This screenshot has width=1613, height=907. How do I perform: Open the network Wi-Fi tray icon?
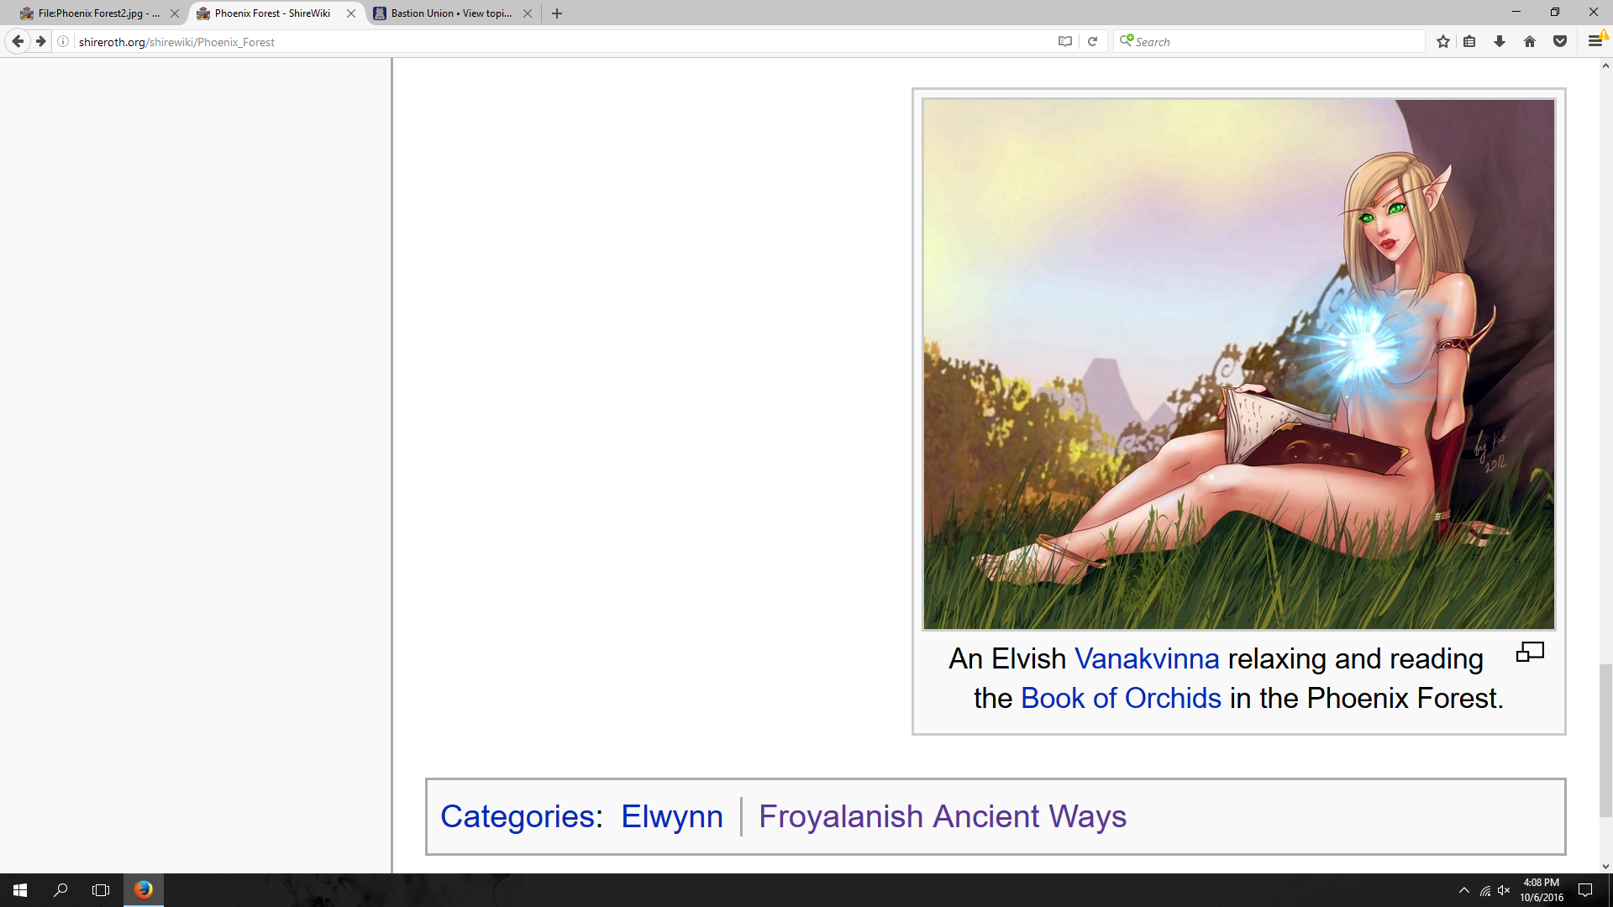click(1485, 890)
